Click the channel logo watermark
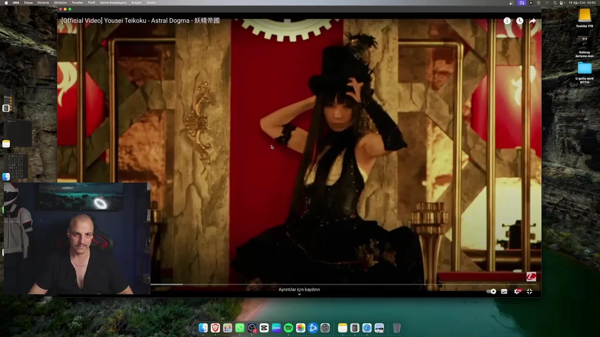The height and width of the screenshot is (337, 600). tap(531, 277)
